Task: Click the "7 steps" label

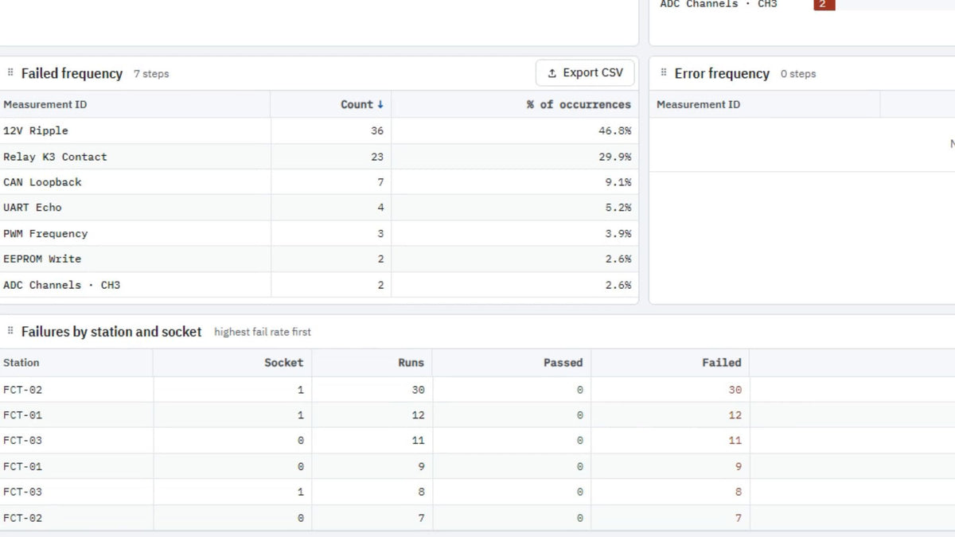Action: [x=151, y=74]
